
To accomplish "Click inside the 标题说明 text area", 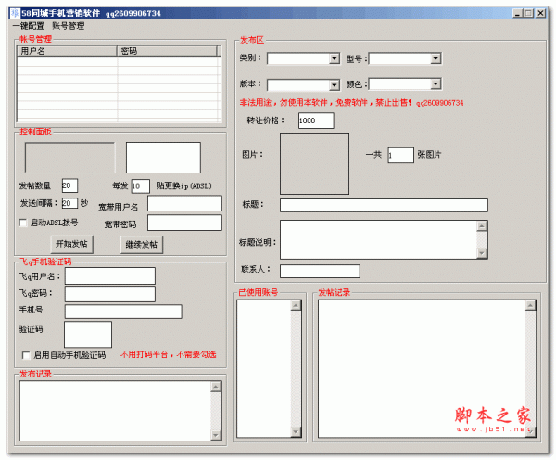I will click(379, 239).
